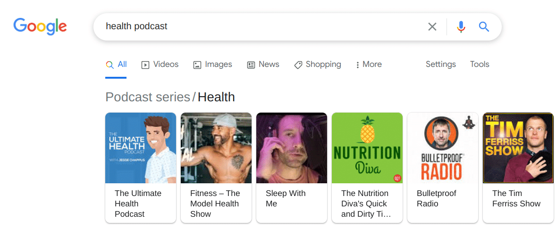Screen dimensions: 556x237
Task: Open the Tools options
Action: click(480, 65)
